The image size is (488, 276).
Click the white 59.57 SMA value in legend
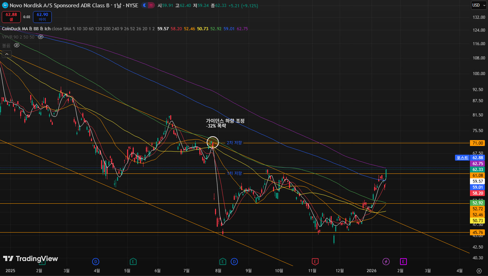tap(163, 29)
